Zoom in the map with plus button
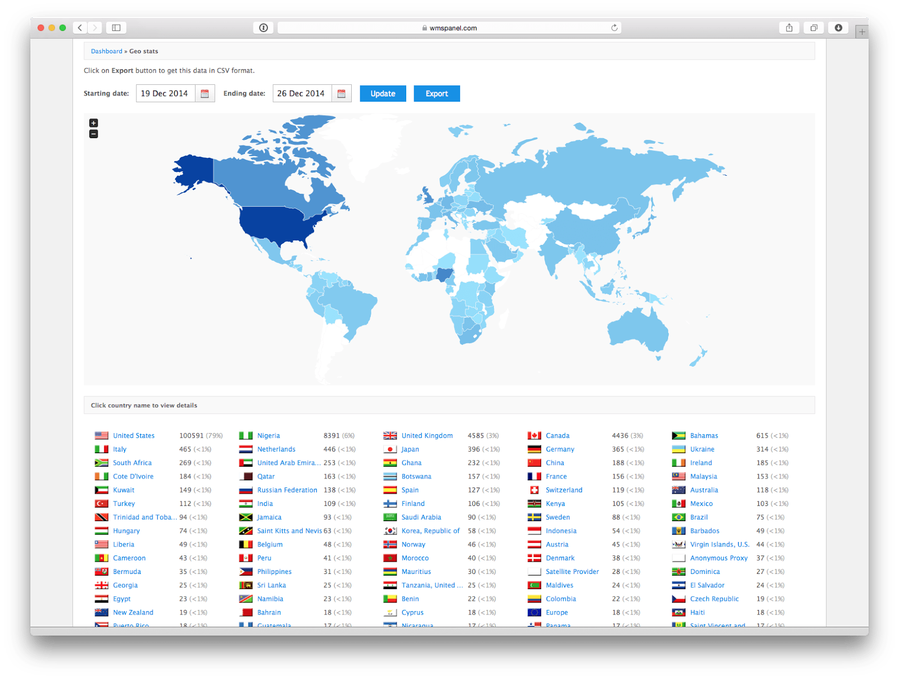Image resolution: width=899 pixels, height=679 pixels. click(x=94, y=123)
